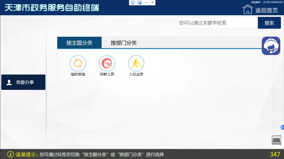Open the 放射人员 HR icon
This screenshot has width=284, height=159.
[x=107, y=63]
